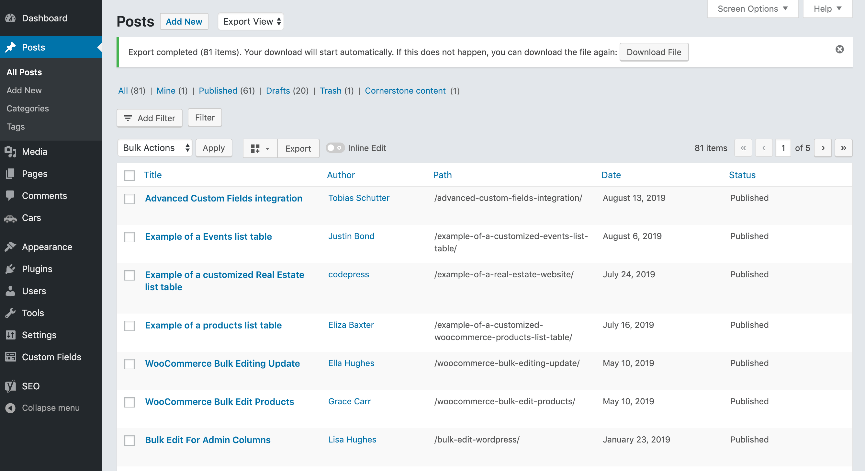Go to the last page of posts
Viewport: 865px width, 471px height.
[x=843, y=148]
